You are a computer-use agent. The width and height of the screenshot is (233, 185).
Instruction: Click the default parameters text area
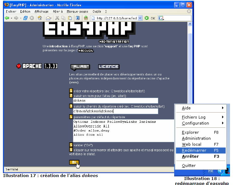pos(124,131)
